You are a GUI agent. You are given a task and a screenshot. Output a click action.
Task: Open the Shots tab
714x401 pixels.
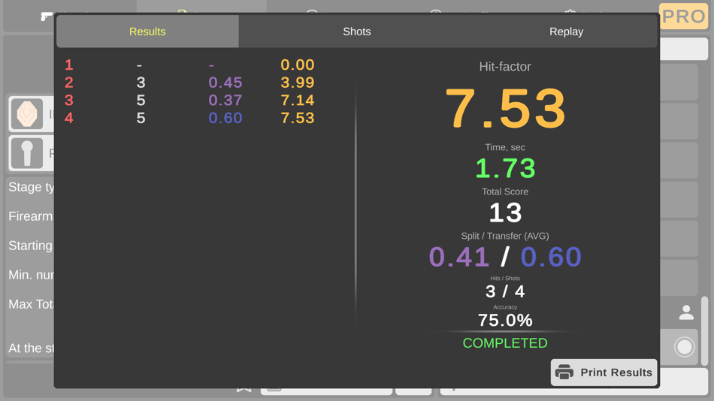tap(356, 32)
